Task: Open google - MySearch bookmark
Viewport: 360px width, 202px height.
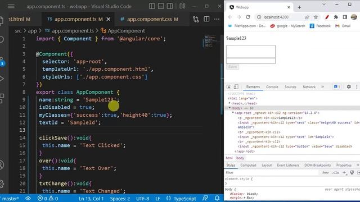Action: pyautogui.click(x=287, y=26)
